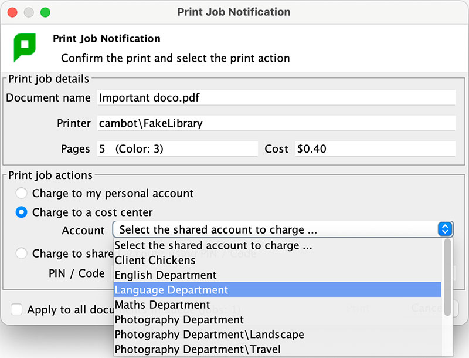This screenshot has height=358, width=469.
Task: Click the Cost field showing $0.40
Action: coord(375,148)
